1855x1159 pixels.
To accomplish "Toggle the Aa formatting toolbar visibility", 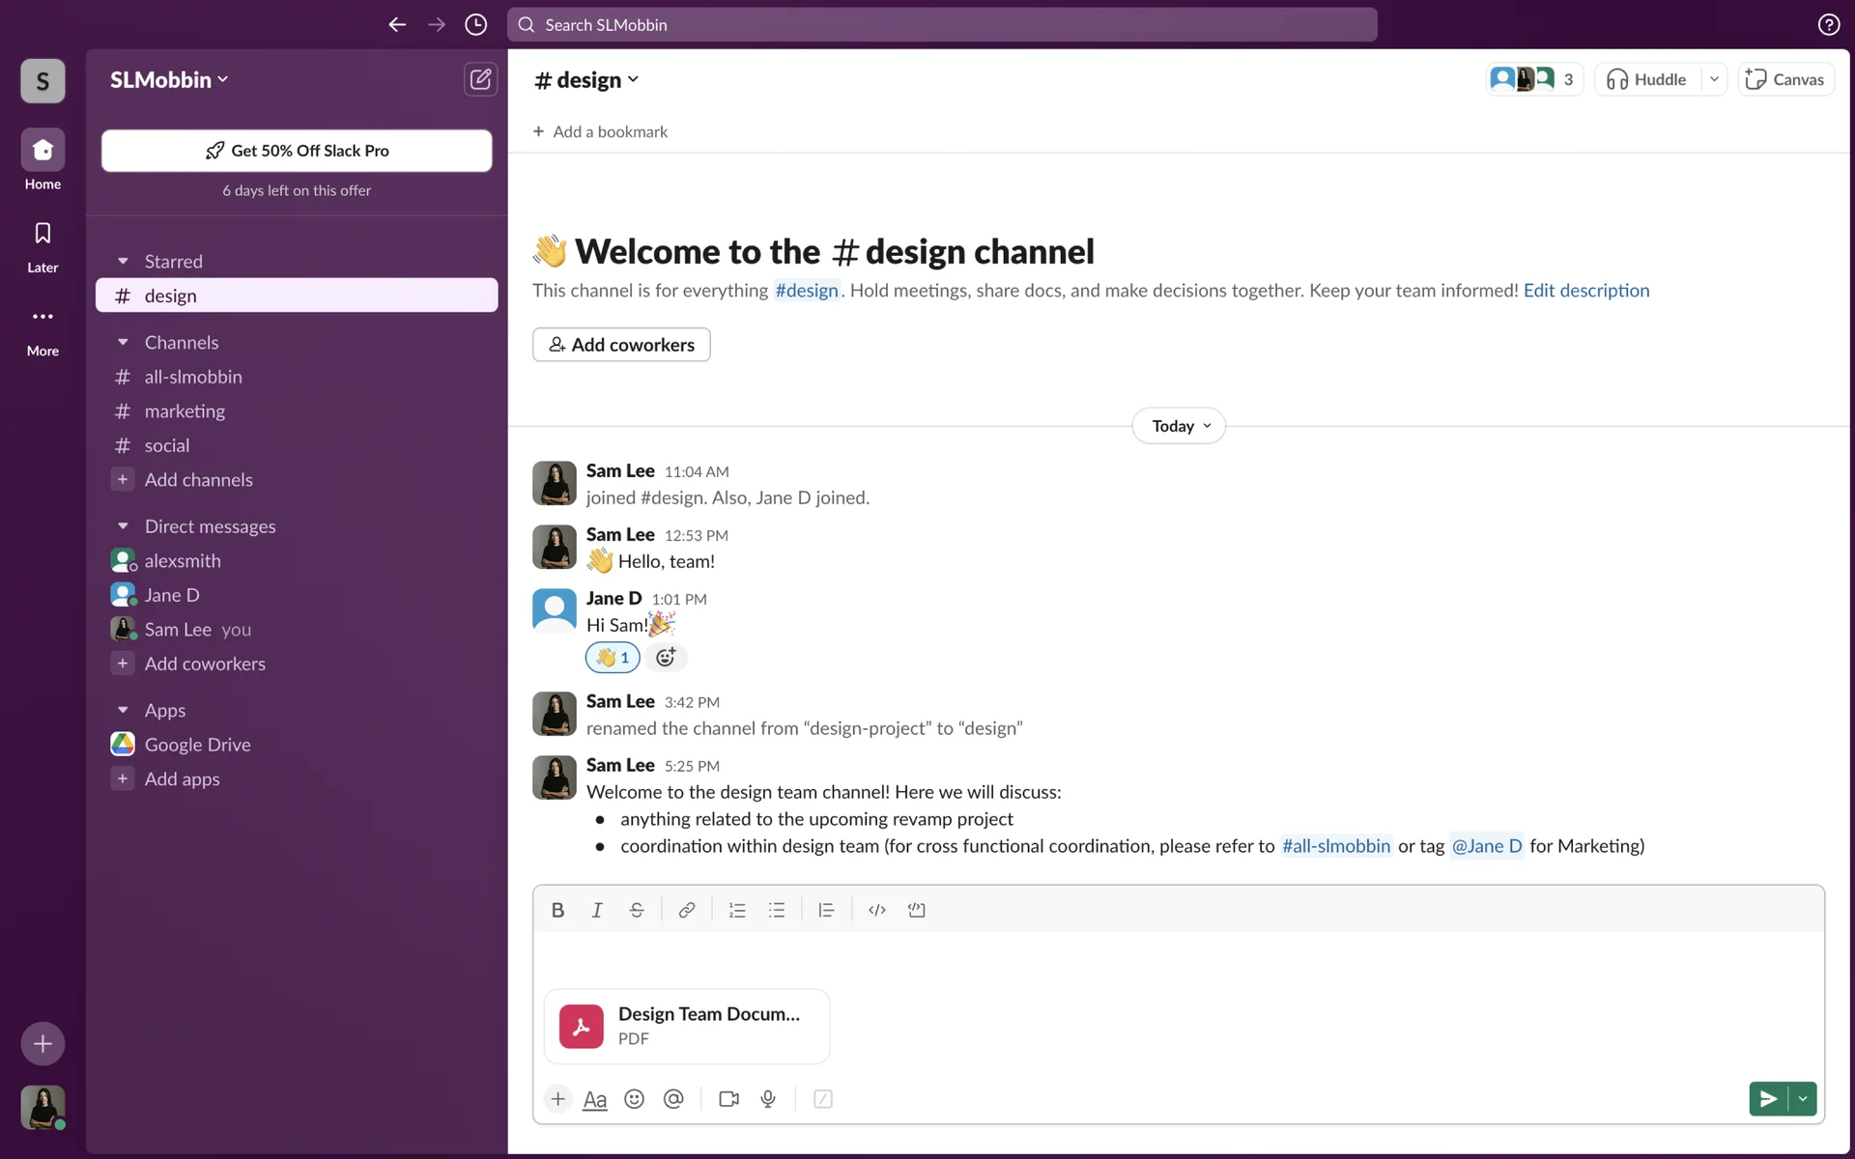I will (x=595, y=1099).
